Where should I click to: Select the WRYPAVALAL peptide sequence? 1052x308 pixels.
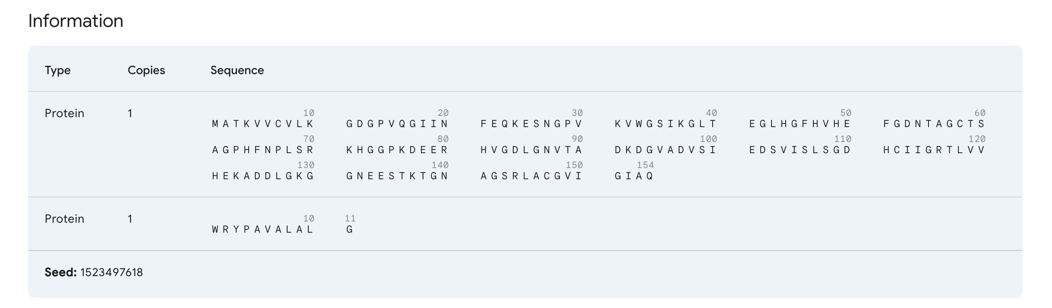[263, 230]
